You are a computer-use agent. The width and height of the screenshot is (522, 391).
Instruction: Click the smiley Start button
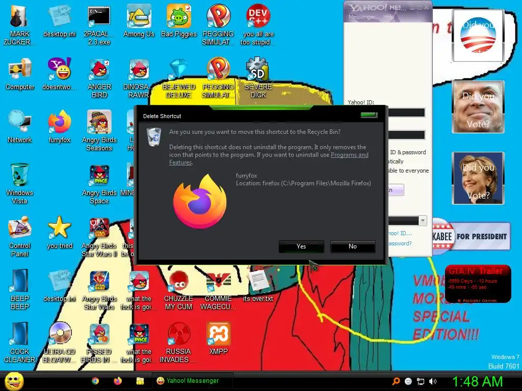(x=14, y=381)
